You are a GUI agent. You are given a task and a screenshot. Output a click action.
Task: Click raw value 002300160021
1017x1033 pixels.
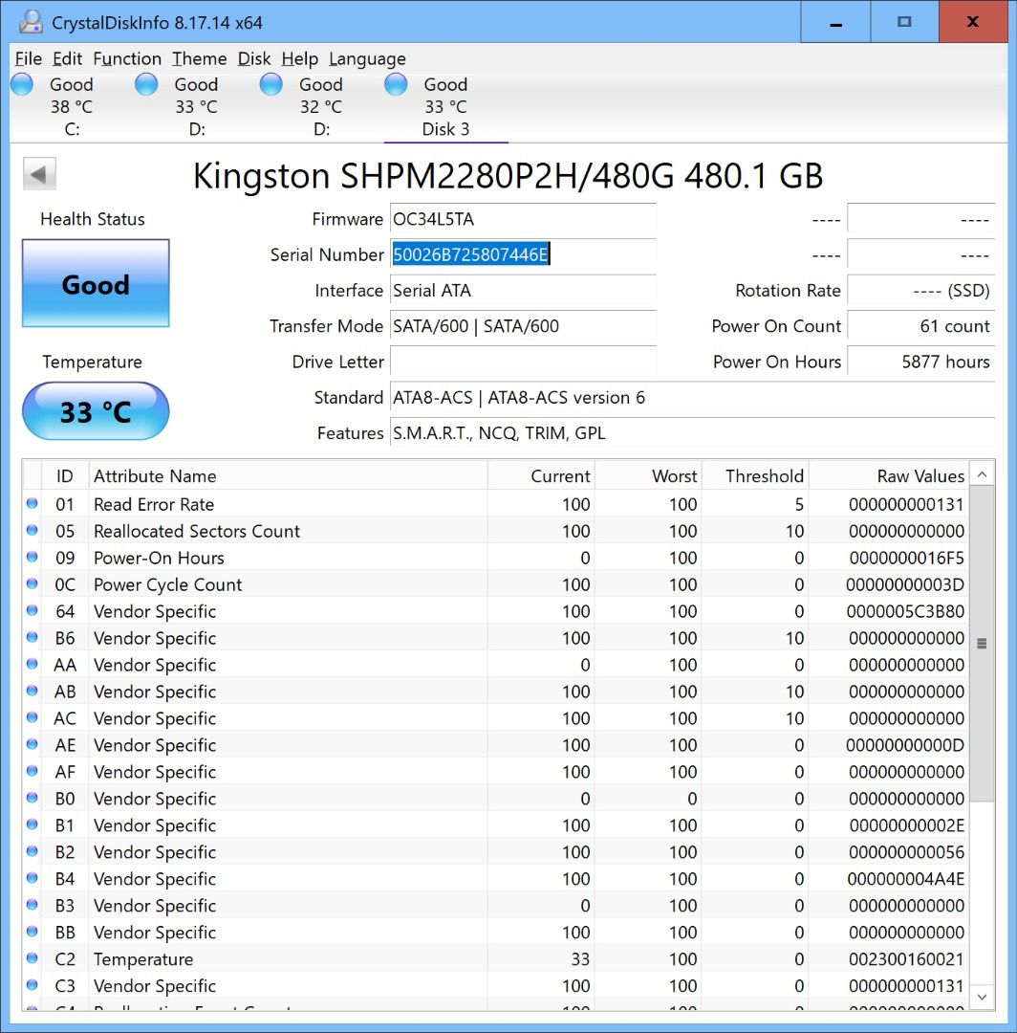(x=906, y=959)
